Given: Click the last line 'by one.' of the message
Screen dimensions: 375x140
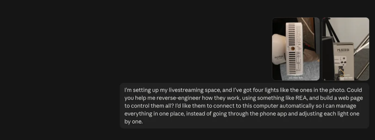Looking at the screenshot, I should pyautogui.click(x=133, y=122).
